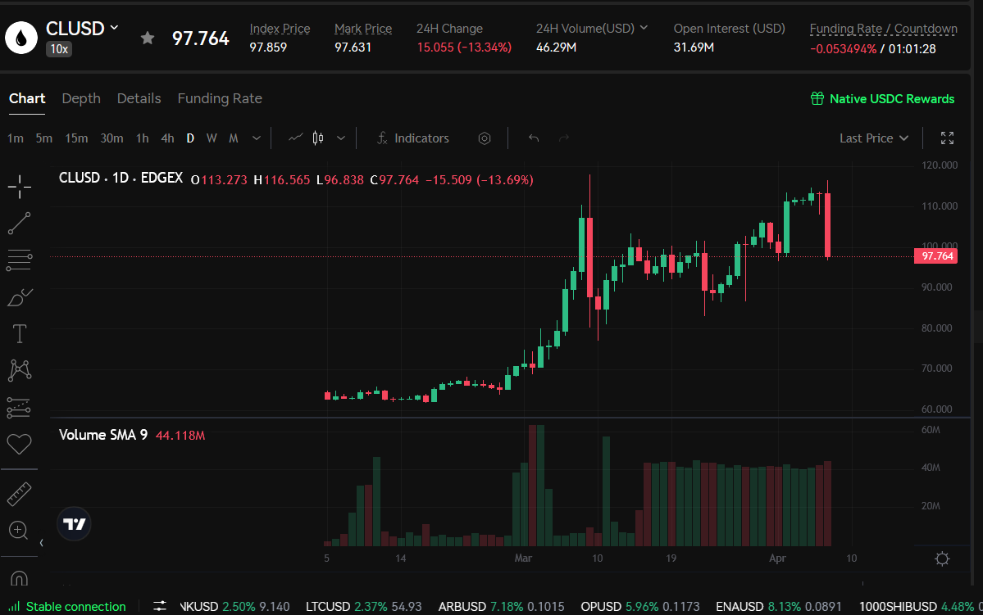Click the Index Price label

coord(280,29)
